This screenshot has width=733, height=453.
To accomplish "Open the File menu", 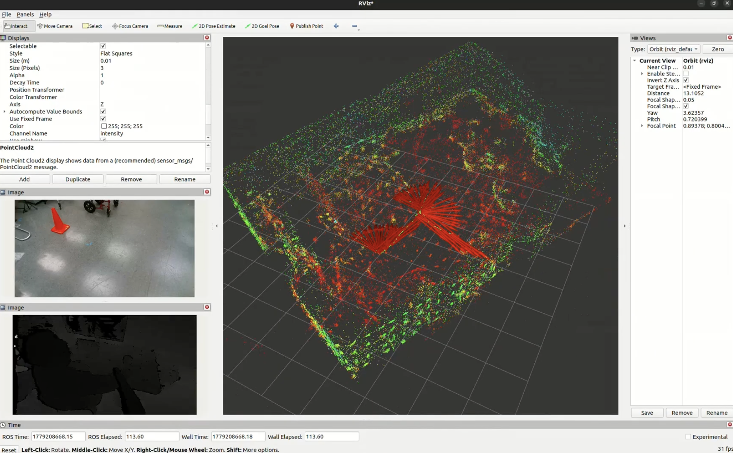I will click(x=7, y=14).
